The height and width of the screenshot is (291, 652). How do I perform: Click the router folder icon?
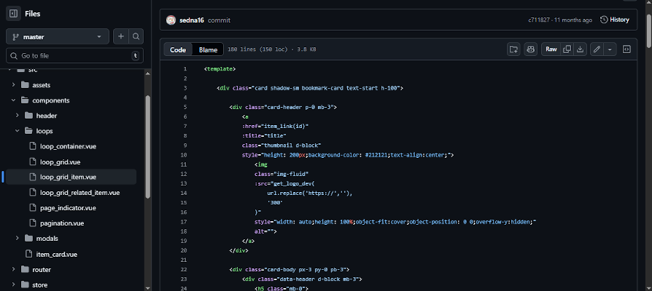pyautogui.click(x=25, y=269)
